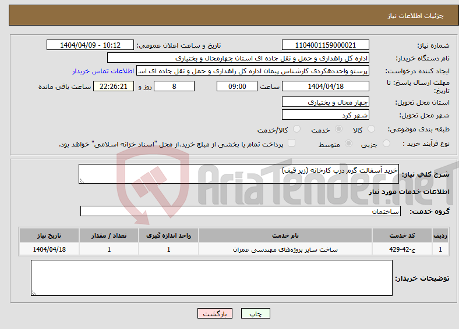Click the جزئیات اطلاعات نیاز page header

tap(416, 16)
